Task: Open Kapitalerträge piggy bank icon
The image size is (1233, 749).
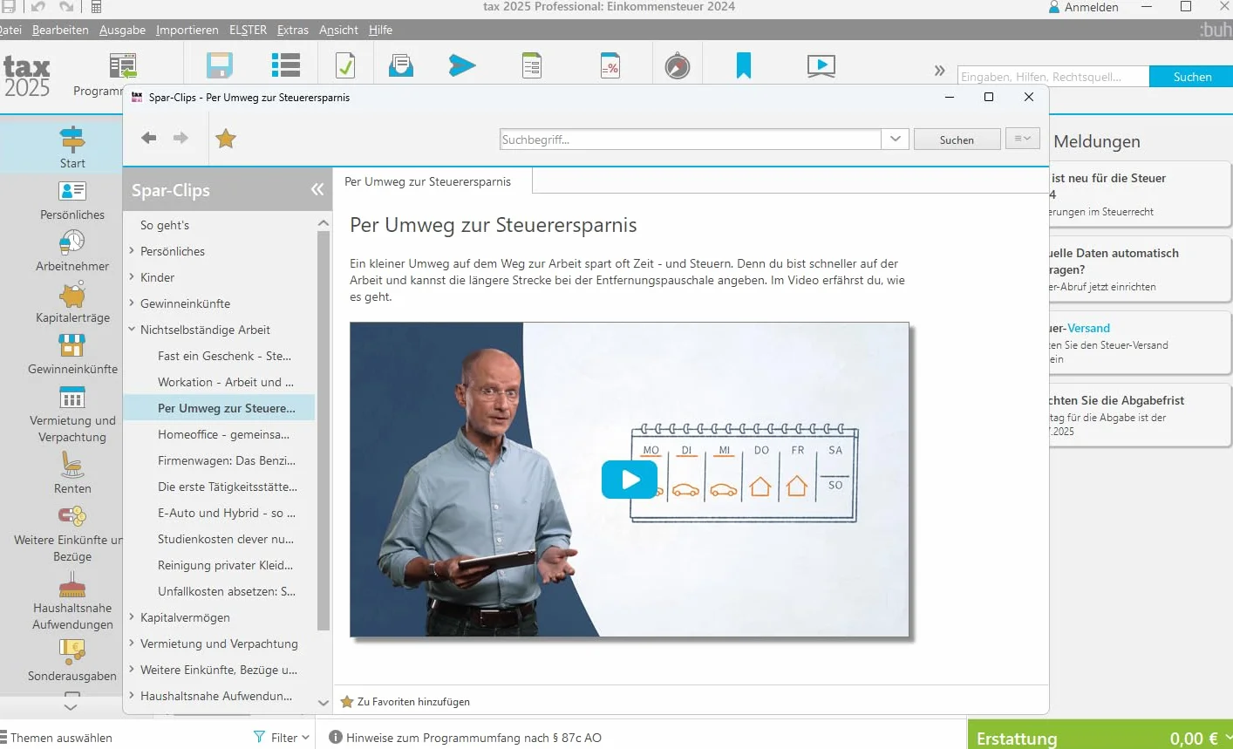Action: click(x=72, y=294)
